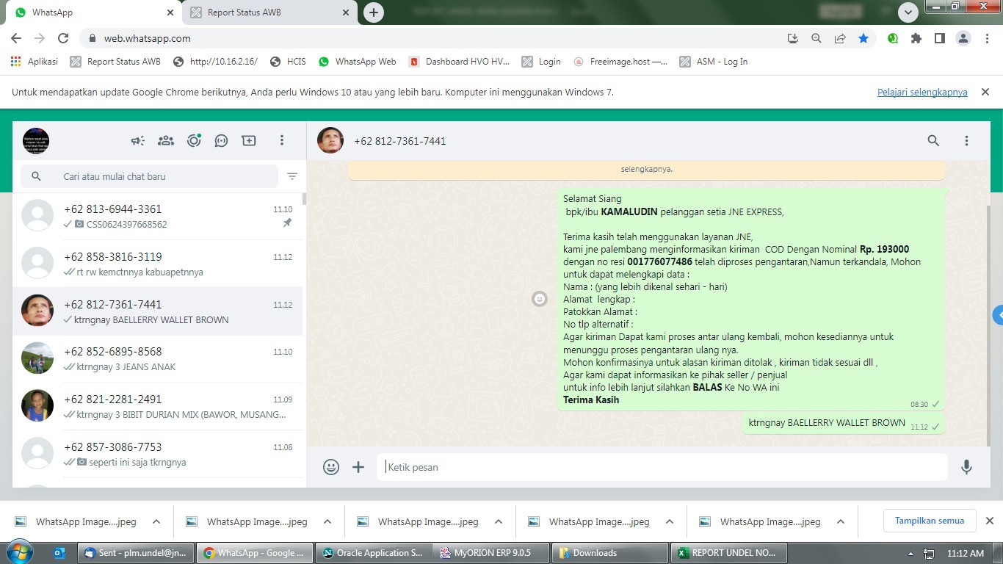Switch to Oracle Application taskbar item
The image size is (1003, 564).
click(x=374, y=553)
